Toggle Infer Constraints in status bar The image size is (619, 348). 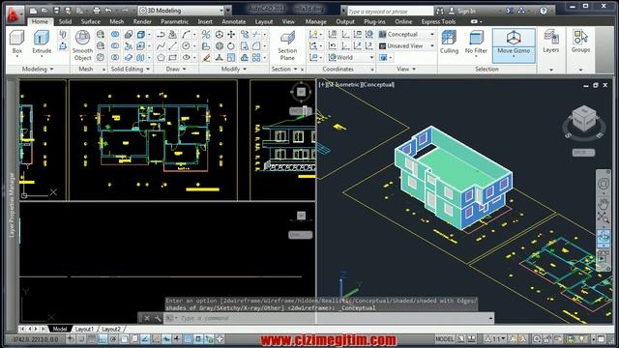point(71,339)
